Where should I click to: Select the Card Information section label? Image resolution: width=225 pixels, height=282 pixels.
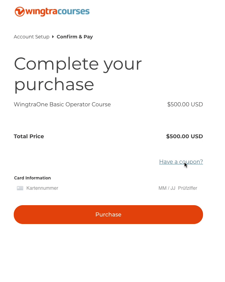32,178
